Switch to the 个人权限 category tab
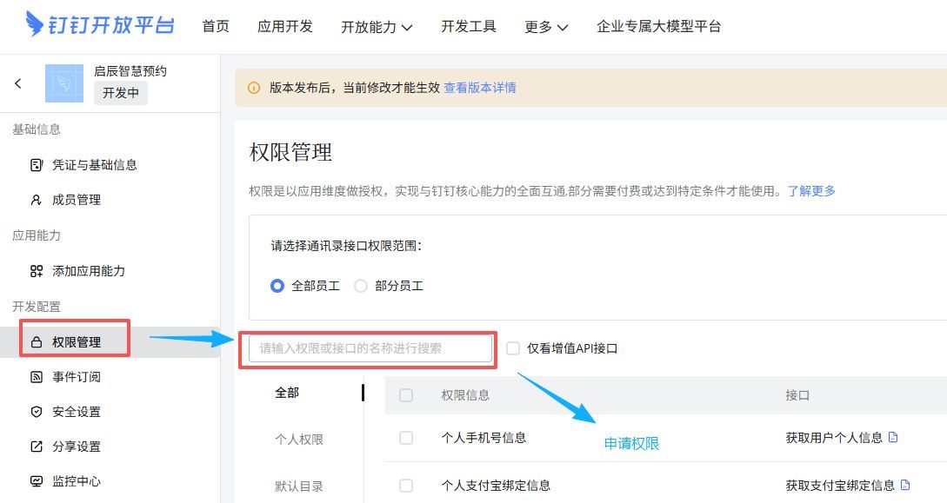 click(299, 440)
